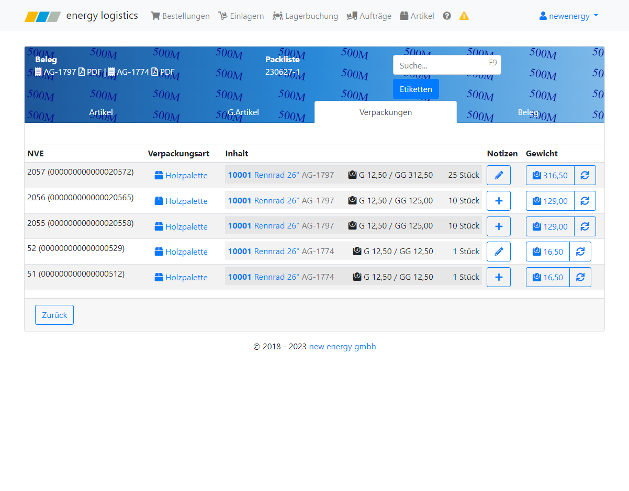Select NVE text 2056 (000000000000020565)

tap(81, 197)
